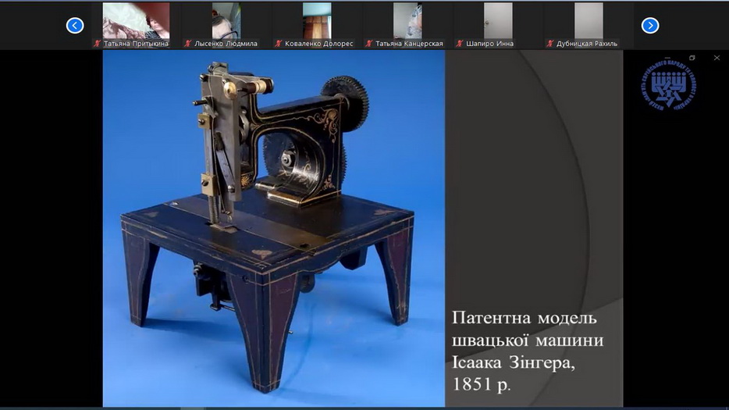This screenshot has height=410, width=729.
Task: Go to previous participants with left arrow
Action: [75, 26]
